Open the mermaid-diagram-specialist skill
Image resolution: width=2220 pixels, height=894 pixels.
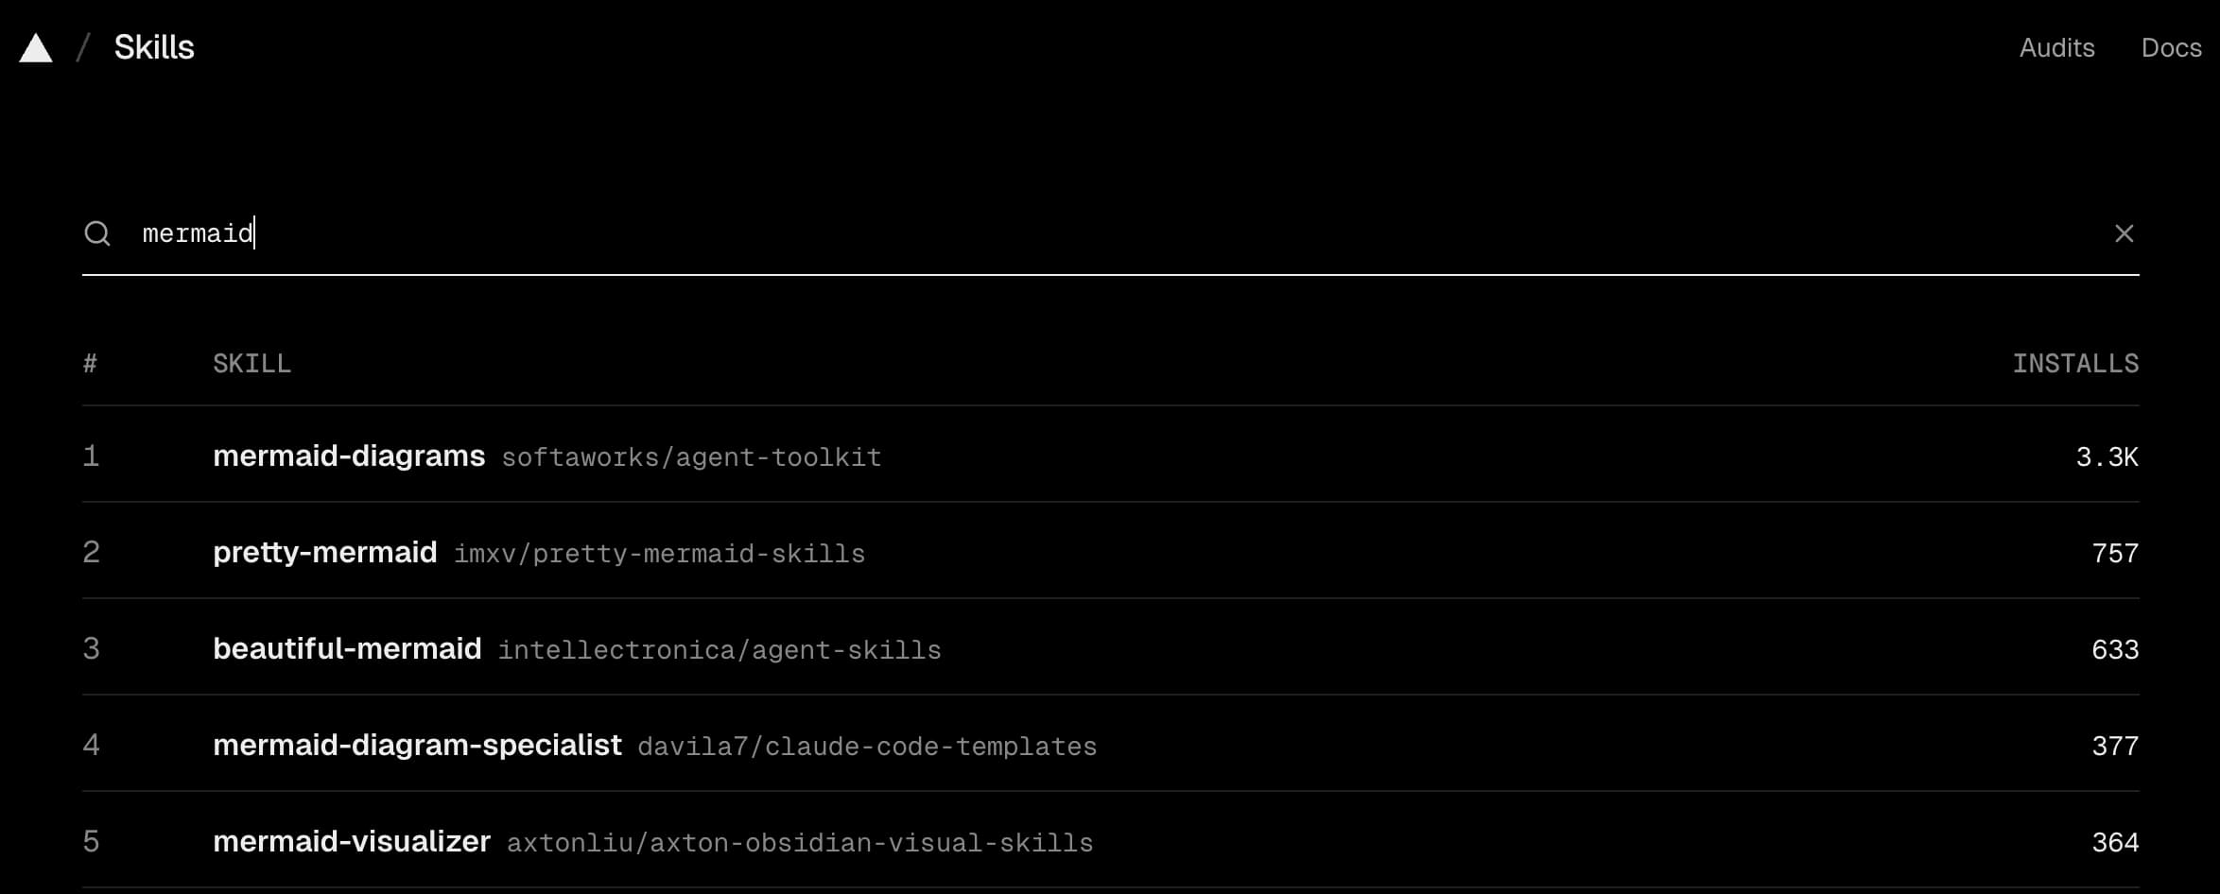(417, 746)
